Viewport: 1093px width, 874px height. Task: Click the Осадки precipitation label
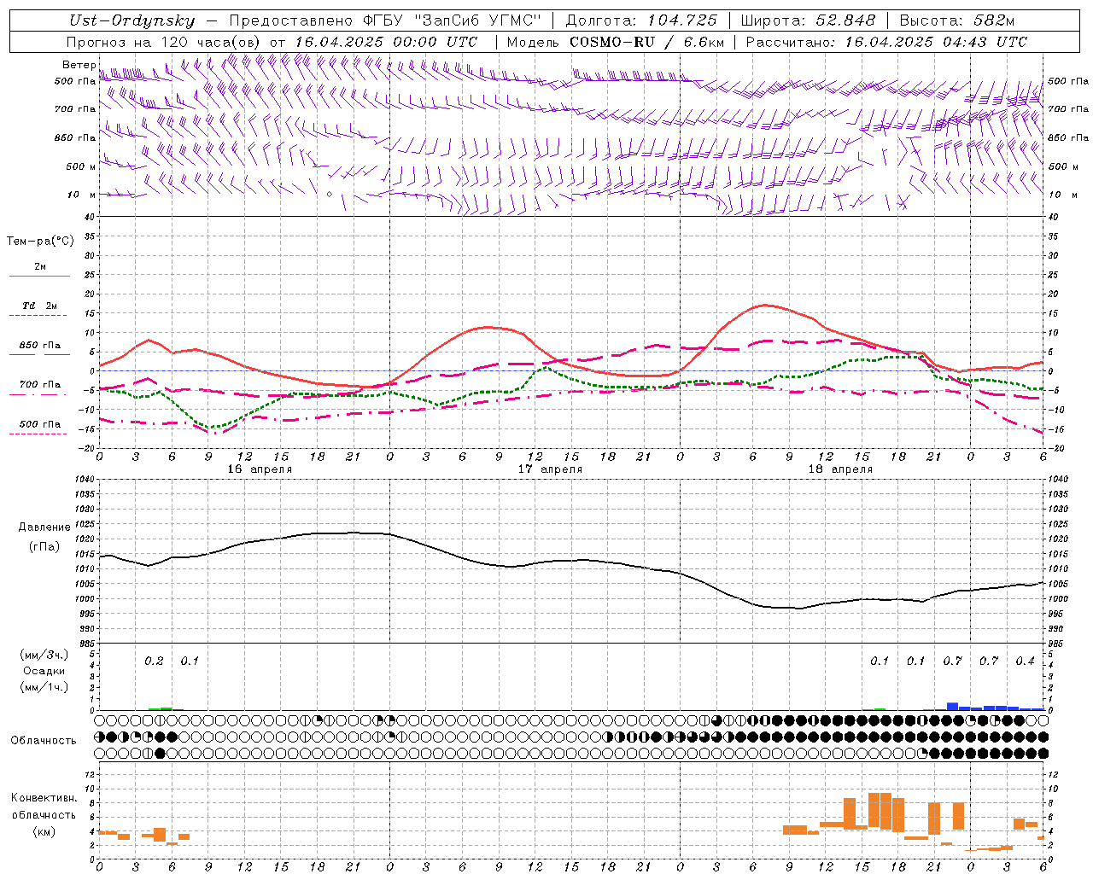[x=44, y=671]
